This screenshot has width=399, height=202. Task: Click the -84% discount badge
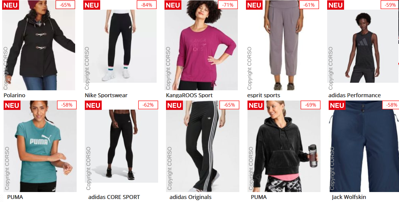147,5
